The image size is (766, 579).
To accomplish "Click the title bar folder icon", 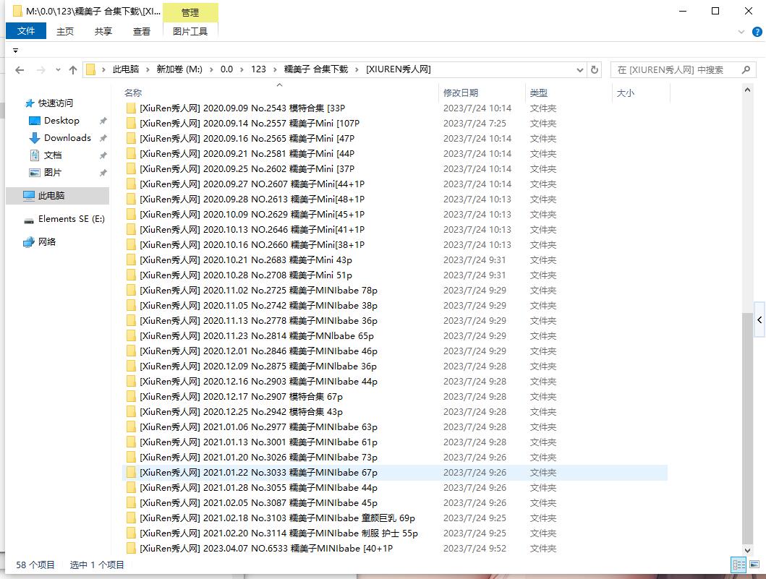I will point(17,11).
